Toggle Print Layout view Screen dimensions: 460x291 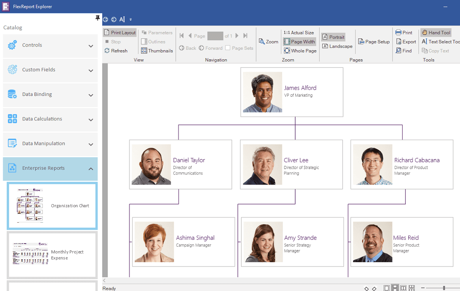pyautogui.click(x=120, y=32)
